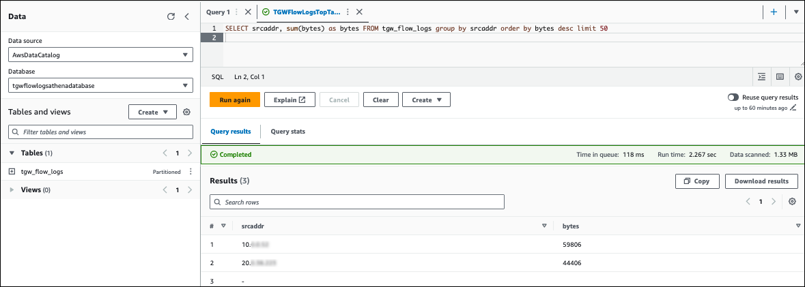Open the Database dropdown

point(100,86)
